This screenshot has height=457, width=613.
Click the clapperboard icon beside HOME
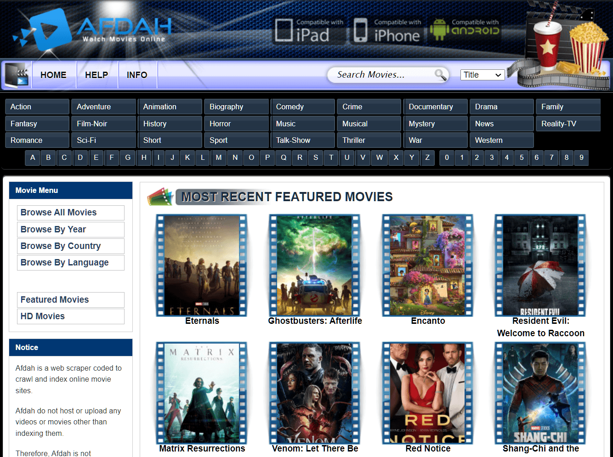(x=17, y=74)
